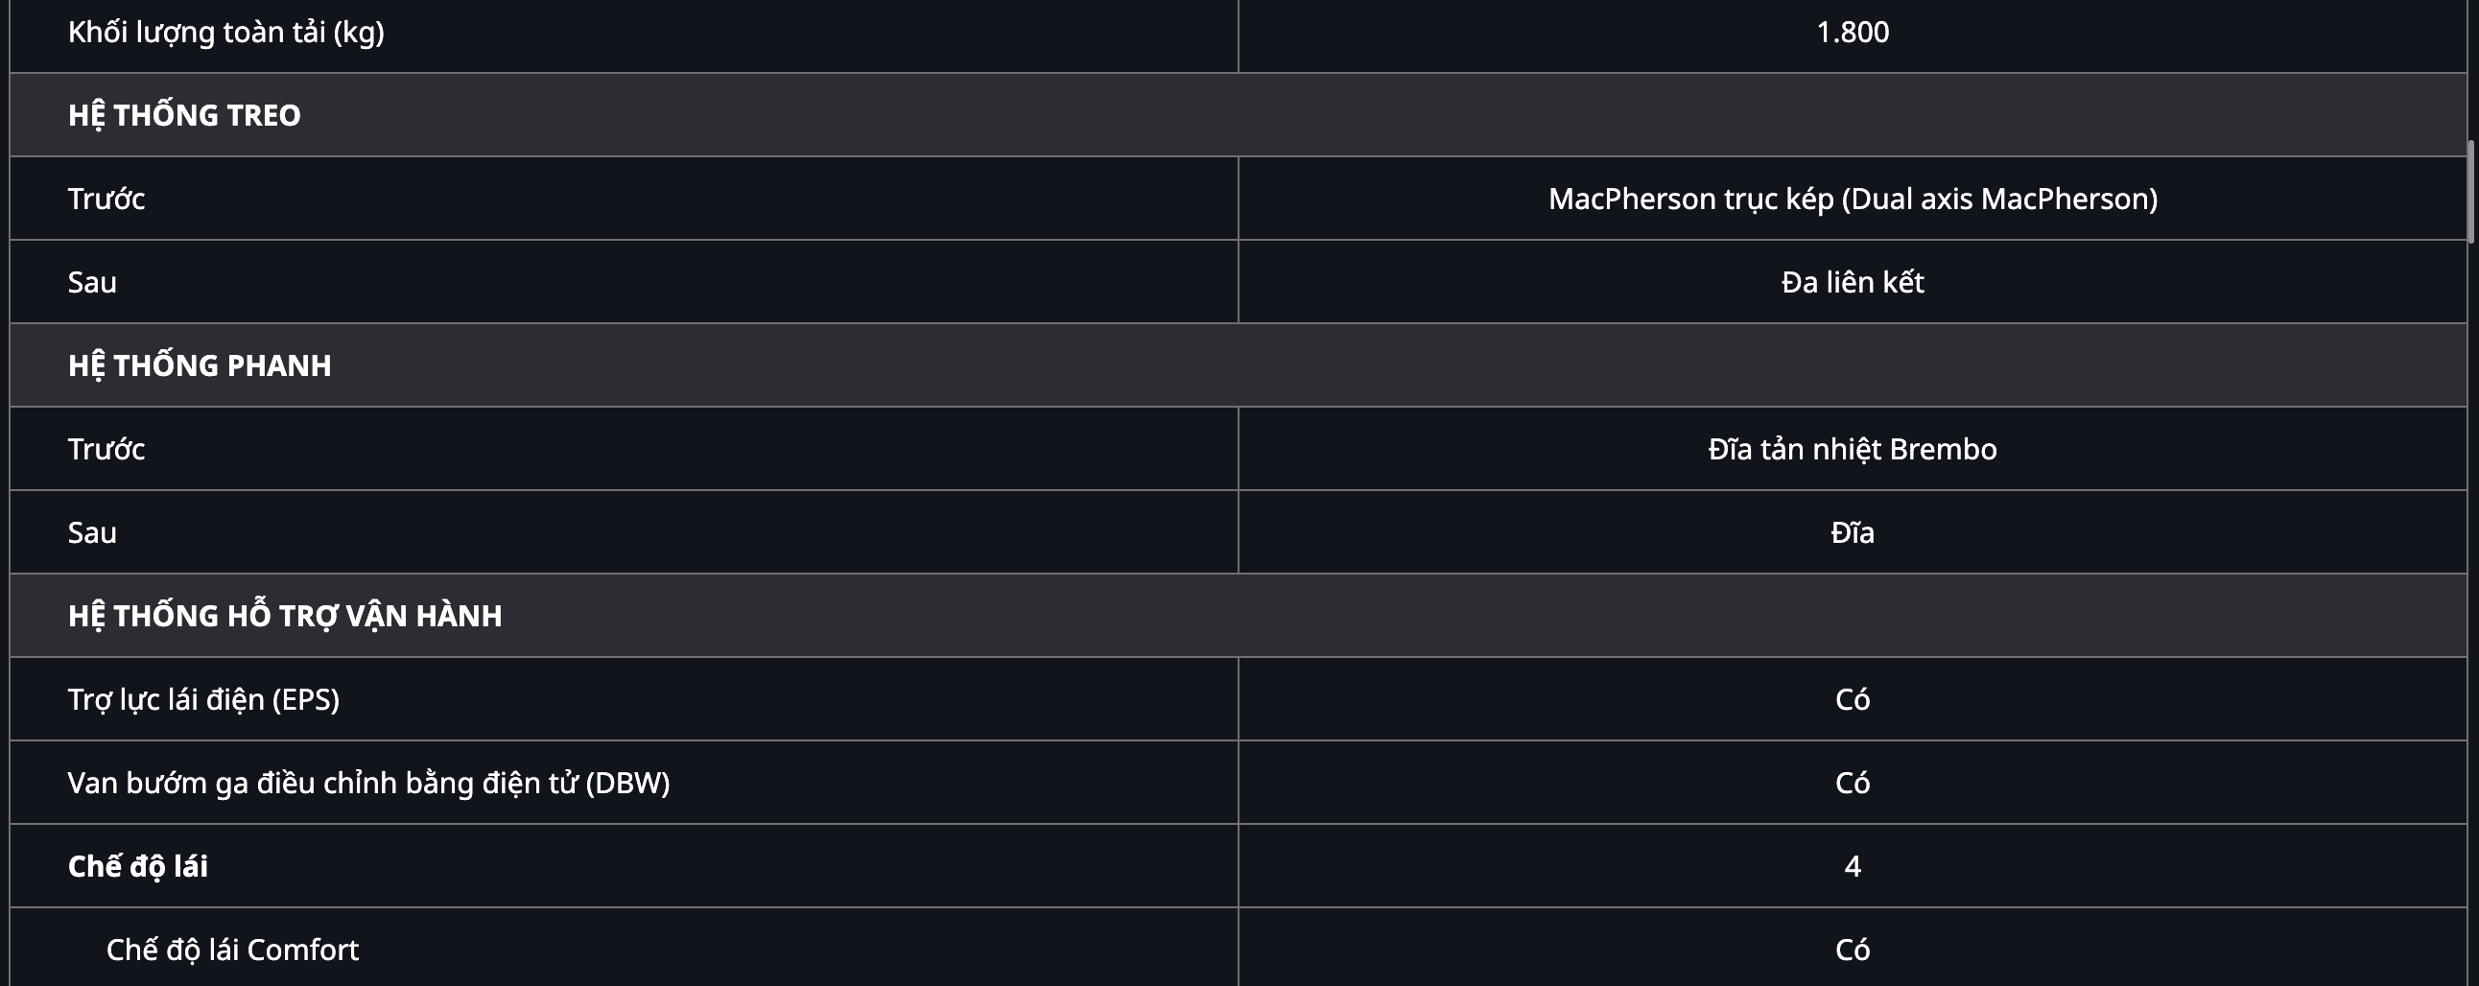The image size is (2479, 986).
Task: Select the MacPherson trục kép value
Action: point(1853,199)
